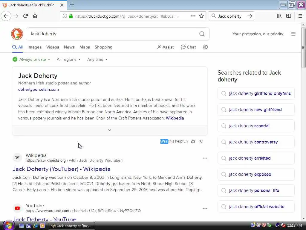Click Your protection, our priority text
The image size is (306, 230).
[x=258, y=34]
